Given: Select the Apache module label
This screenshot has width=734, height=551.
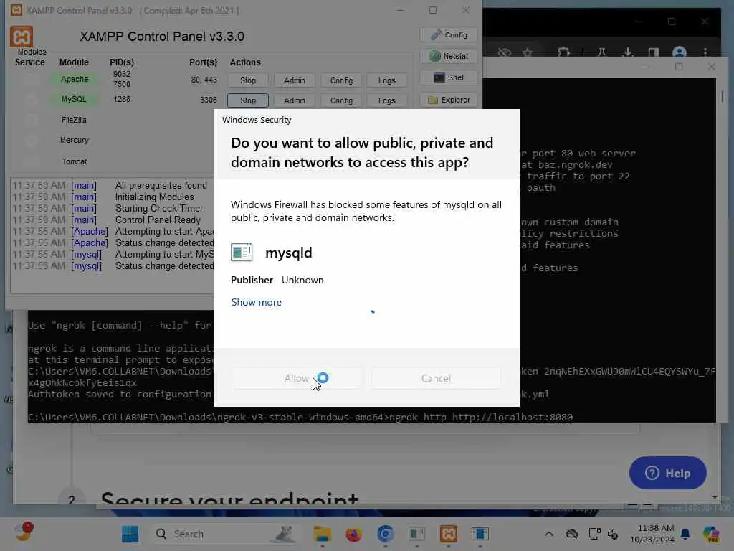Looking at the screenshot, I should click(x=75, y=79).
